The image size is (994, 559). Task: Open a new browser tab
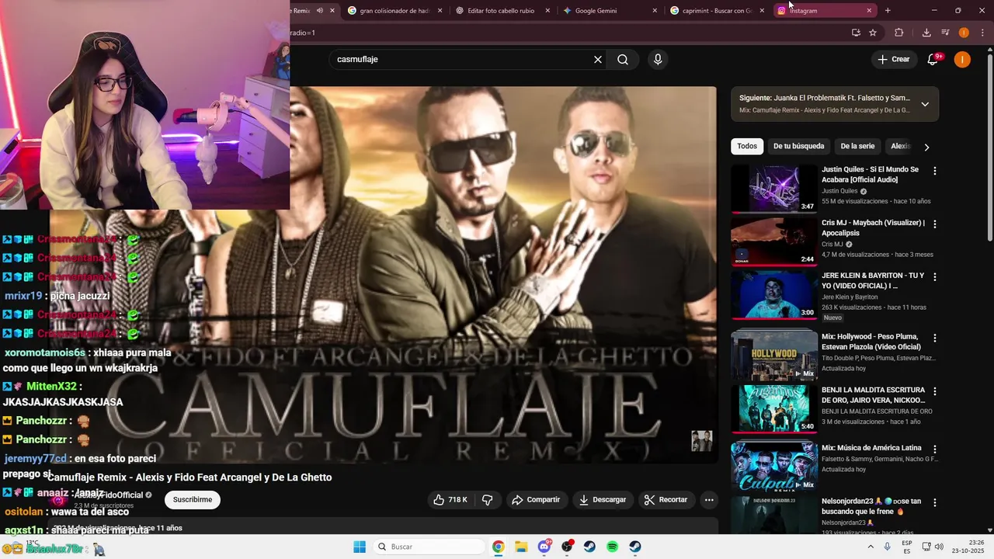(x=888, y=11)
